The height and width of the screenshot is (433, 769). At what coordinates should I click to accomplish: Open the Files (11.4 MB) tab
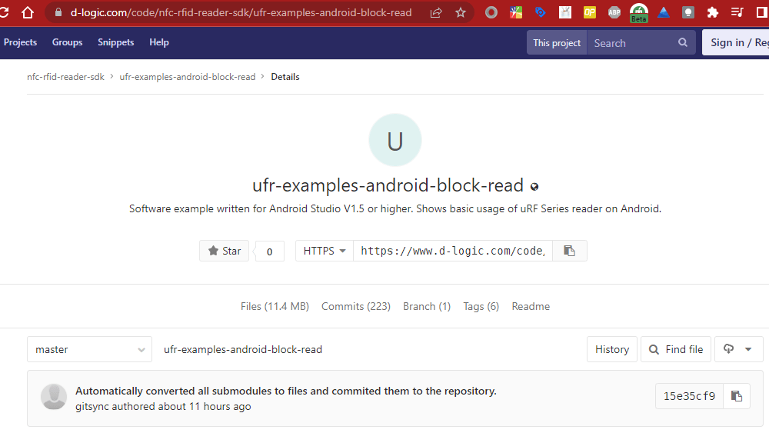pyautogui.click(x=275, y=306)
